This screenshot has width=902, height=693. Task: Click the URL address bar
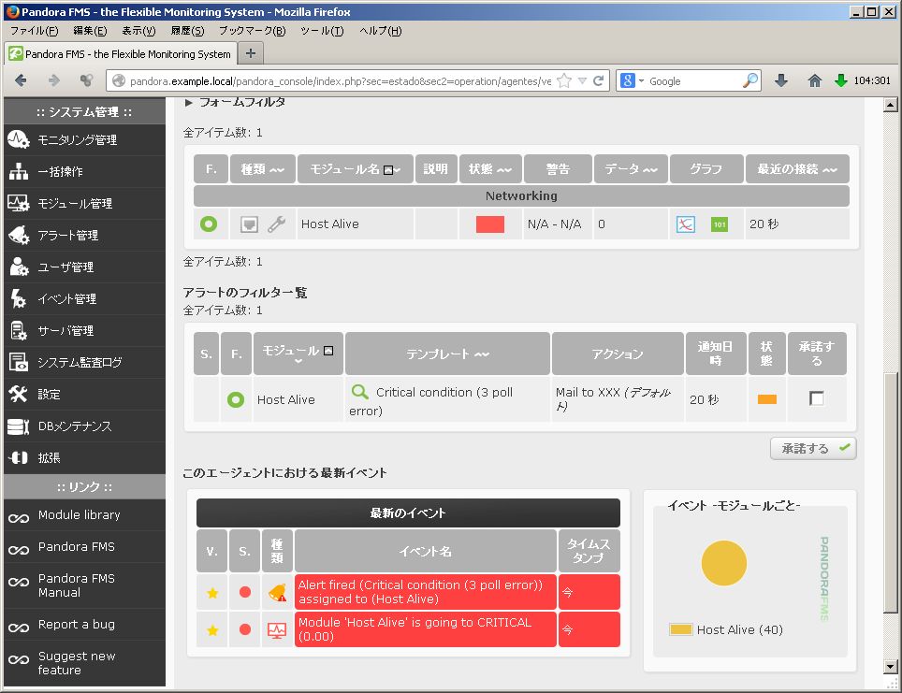point(340,81)
